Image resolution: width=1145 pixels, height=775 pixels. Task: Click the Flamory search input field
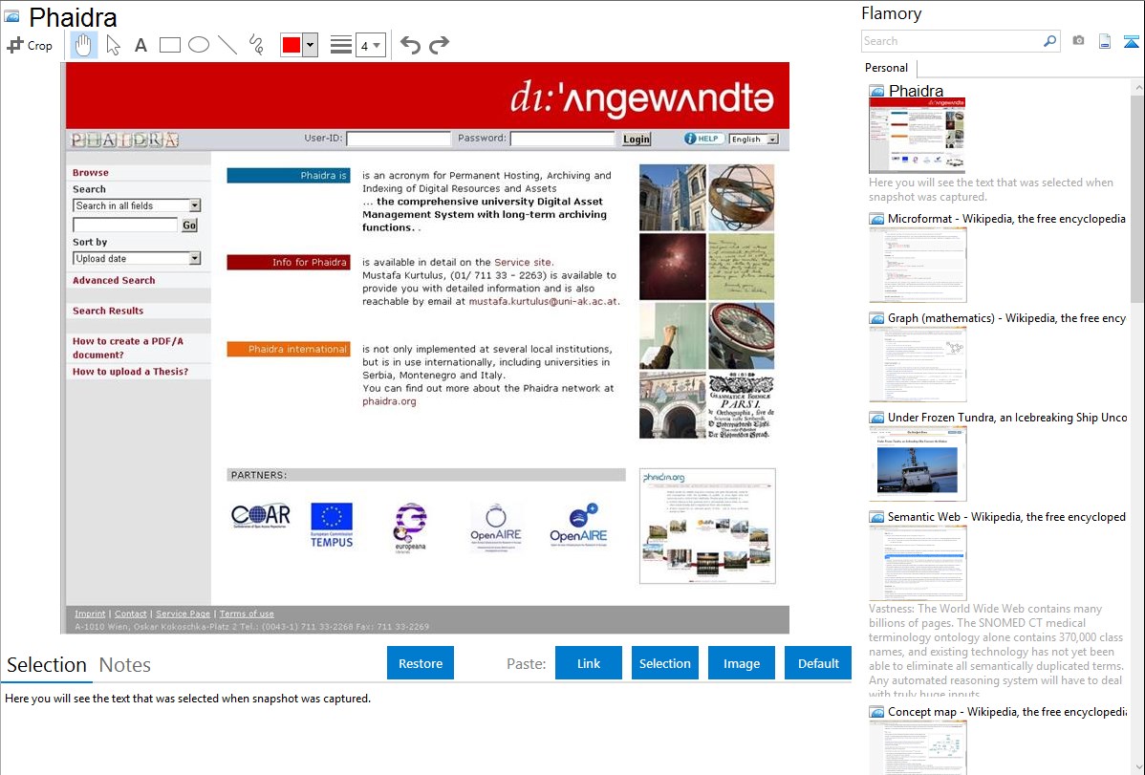(x=951, y=41)
